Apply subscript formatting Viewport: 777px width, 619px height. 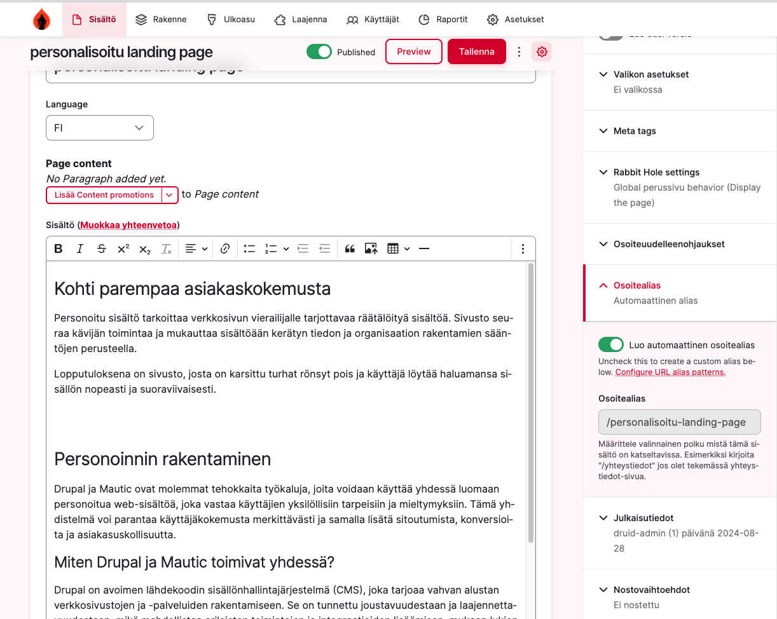coord(145,248)
